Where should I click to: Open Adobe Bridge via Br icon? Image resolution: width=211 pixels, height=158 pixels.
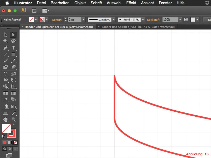point(34,11)
